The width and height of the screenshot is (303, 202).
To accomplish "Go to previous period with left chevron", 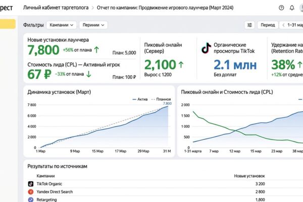I will 283,25.
